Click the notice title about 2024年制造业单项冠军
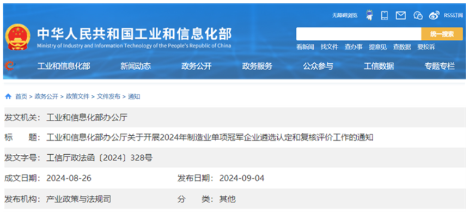Screen dimensions: 469x212 pyautogui.click(x=210, y=138)
